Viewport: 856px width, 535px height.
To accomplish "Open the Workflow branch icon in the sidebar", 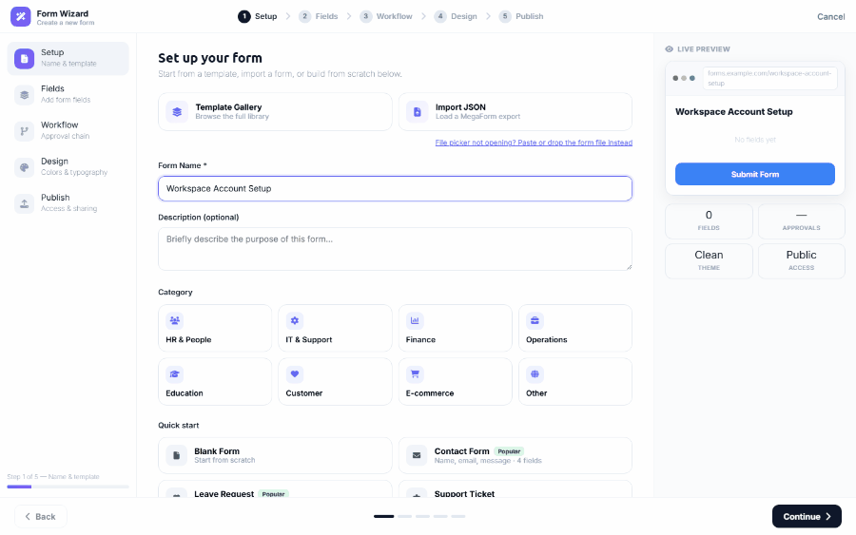I will pyautogui.click(x=24, y=131).
